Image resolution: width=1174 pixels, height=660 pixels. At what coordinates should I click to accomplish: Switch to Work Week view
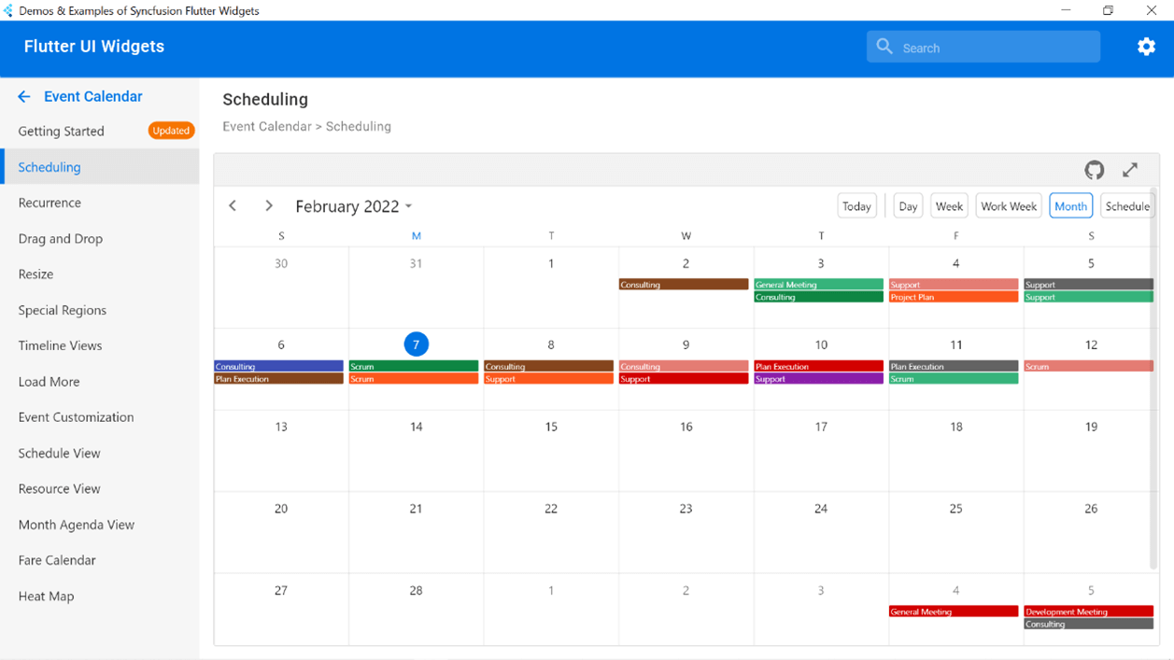pos(1008,206)
